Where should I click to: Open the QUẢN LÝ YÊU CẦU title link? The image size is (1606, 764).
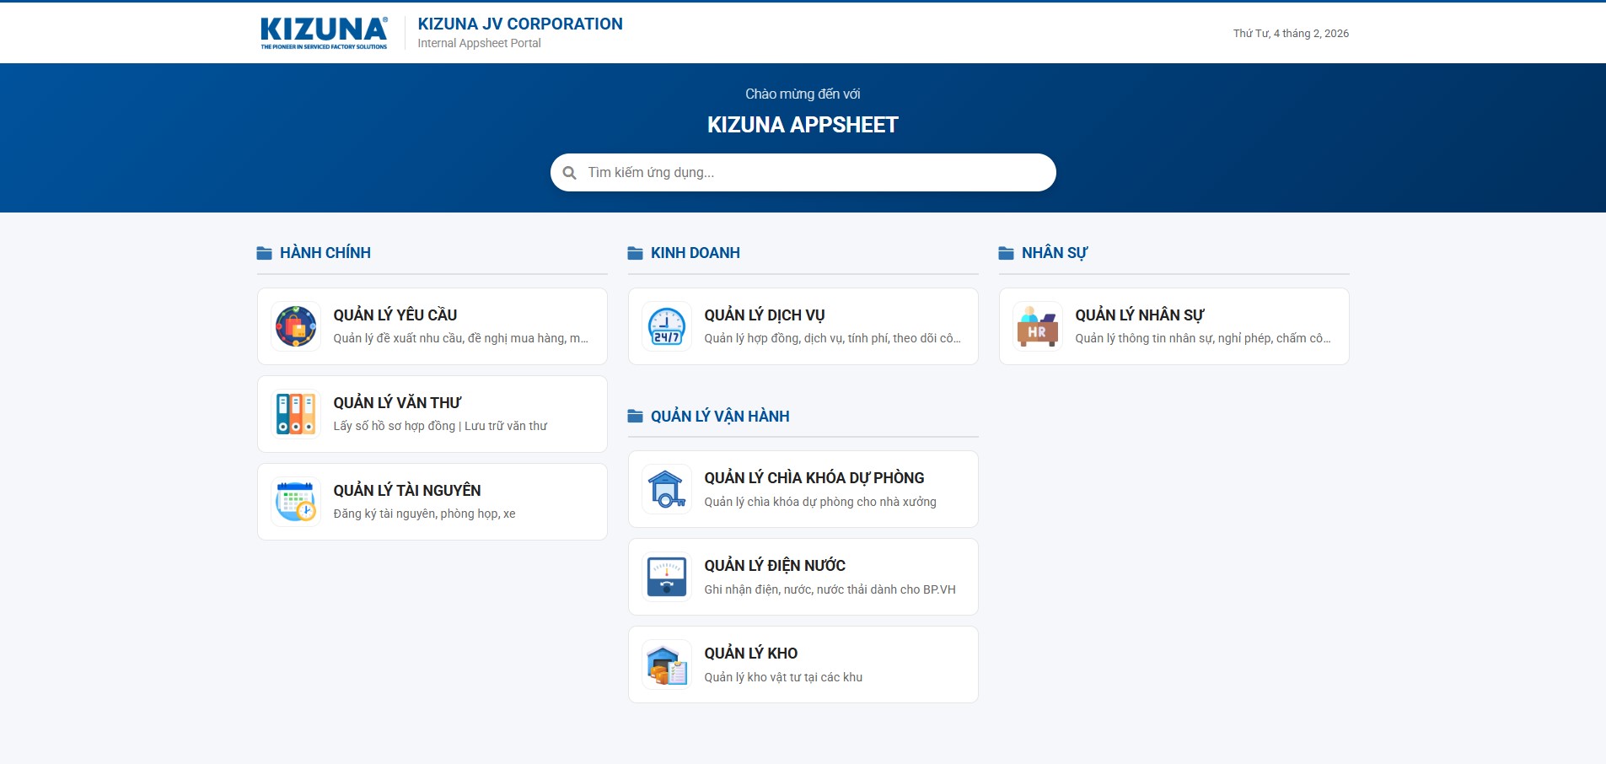coord(395,315)
